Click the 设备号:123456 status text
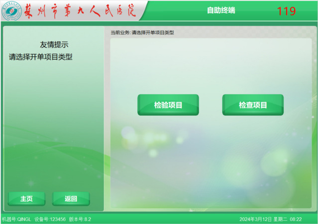Screen dimensions: 318x224 50,219
